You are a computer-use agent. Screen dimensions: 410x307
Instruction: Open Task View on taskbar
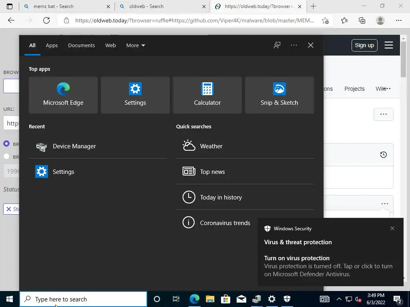(176, 299)
